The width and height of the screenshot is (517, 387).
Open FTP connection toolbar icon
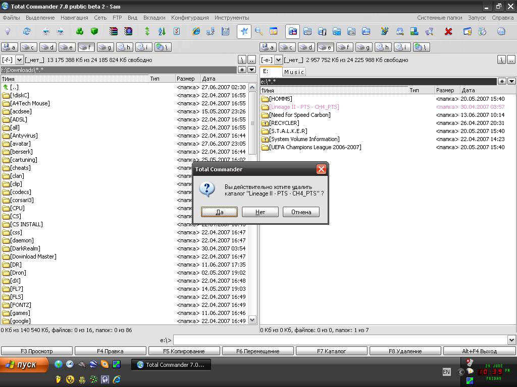click(226, 32)
